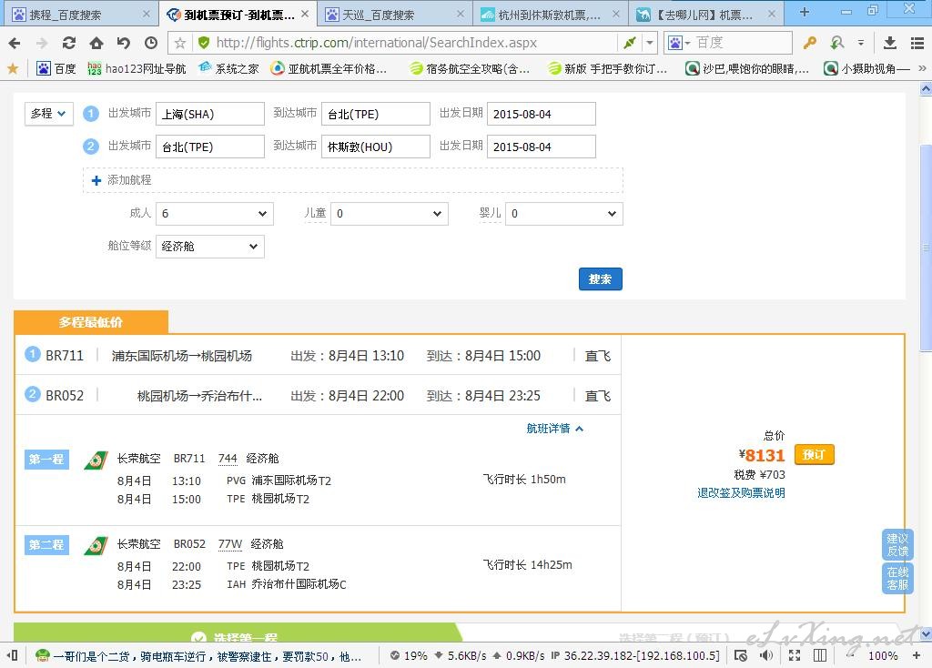Collapse 航班详情 flight details

tap(554, 429)
